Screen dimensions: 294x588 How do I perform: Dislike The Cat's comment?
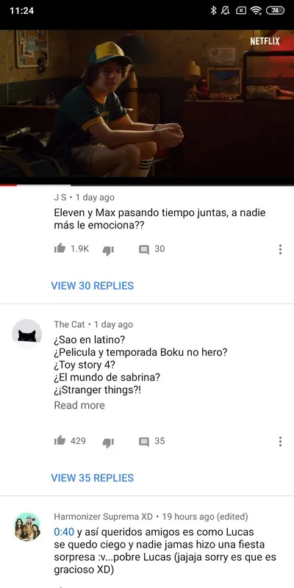tap(108, 442)
